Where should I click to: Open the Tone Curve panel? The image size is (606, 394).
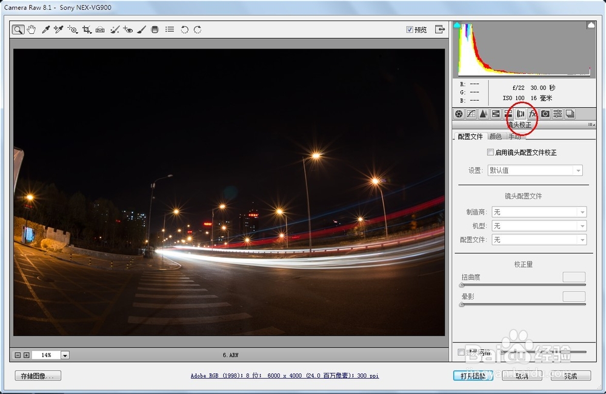pyautogui.click(x=471, y=114)
